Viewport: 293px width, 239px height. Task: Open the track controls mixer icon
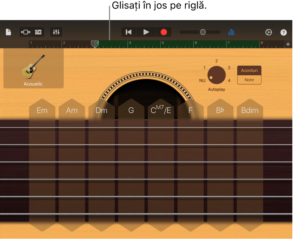point(56,32)
